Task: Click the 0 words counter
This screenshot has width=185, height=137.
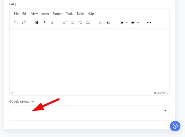Action: point(159,93)
